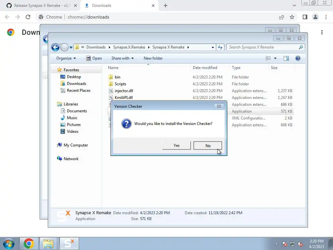Sort by the Type column header
The image size is (333, 250).
tap(249, 68)
